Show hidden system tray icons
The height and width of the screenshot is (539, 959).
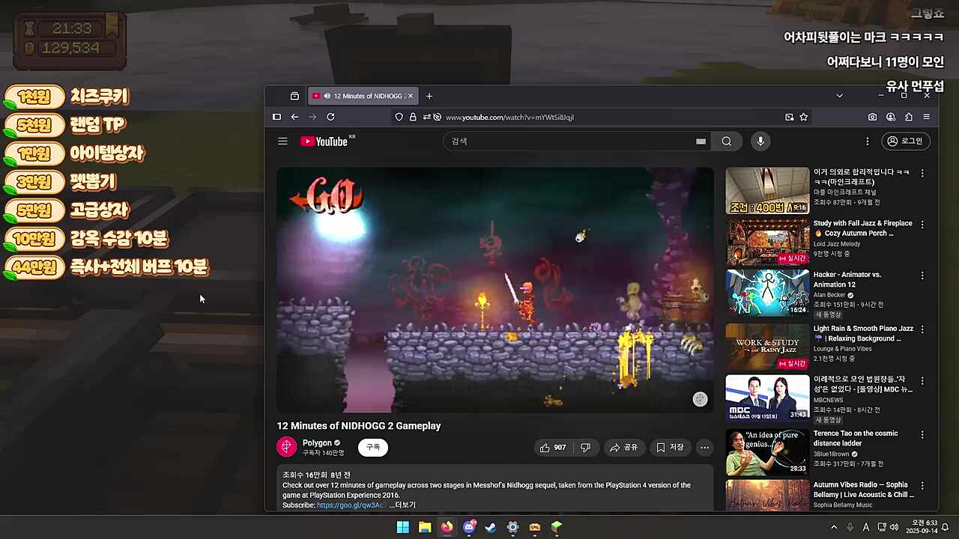834,527
